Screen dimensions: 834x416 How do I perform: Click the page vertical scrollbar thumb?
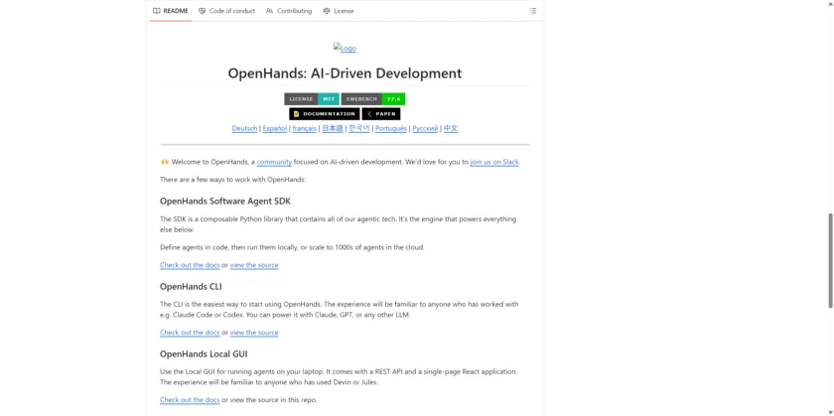pyautogui.click(x=830, y=261)
